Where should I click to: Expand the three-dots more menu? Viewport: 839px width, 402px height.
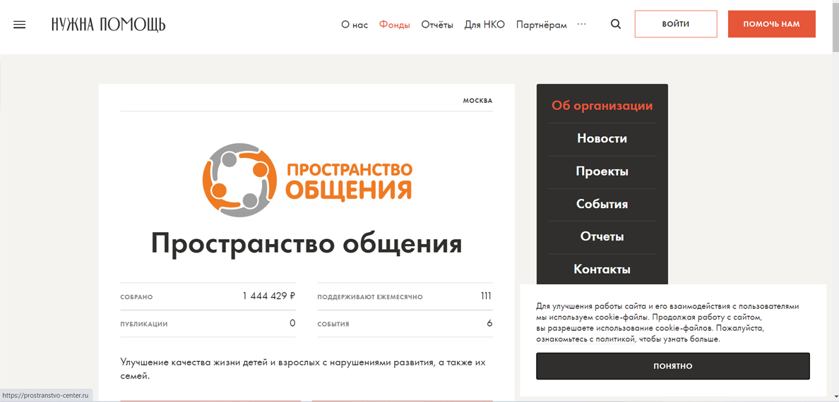tap(582, 24)
